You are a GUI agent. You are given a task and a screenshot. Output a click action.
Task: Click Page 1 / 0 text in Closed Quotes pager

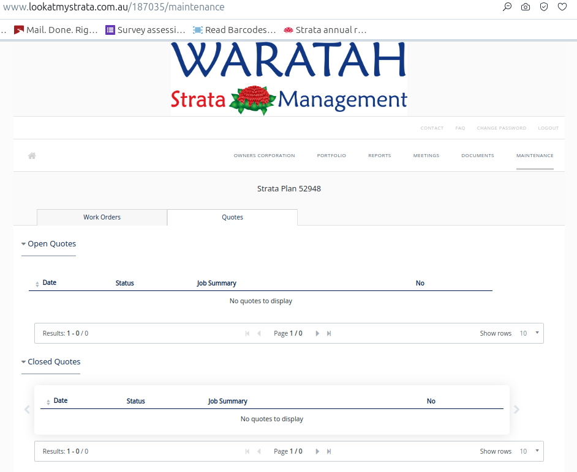[288, 451]
